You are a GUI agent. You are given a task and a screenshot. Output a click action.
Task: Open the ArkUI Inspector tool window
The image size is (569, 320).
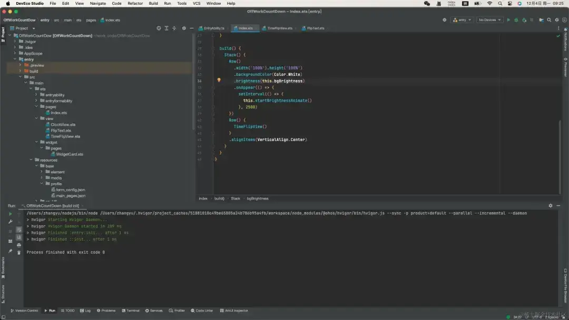click(234, 311)
